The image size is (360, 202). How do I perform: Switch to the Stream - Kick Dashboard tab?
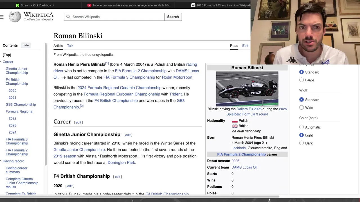[x=37, y=5]
